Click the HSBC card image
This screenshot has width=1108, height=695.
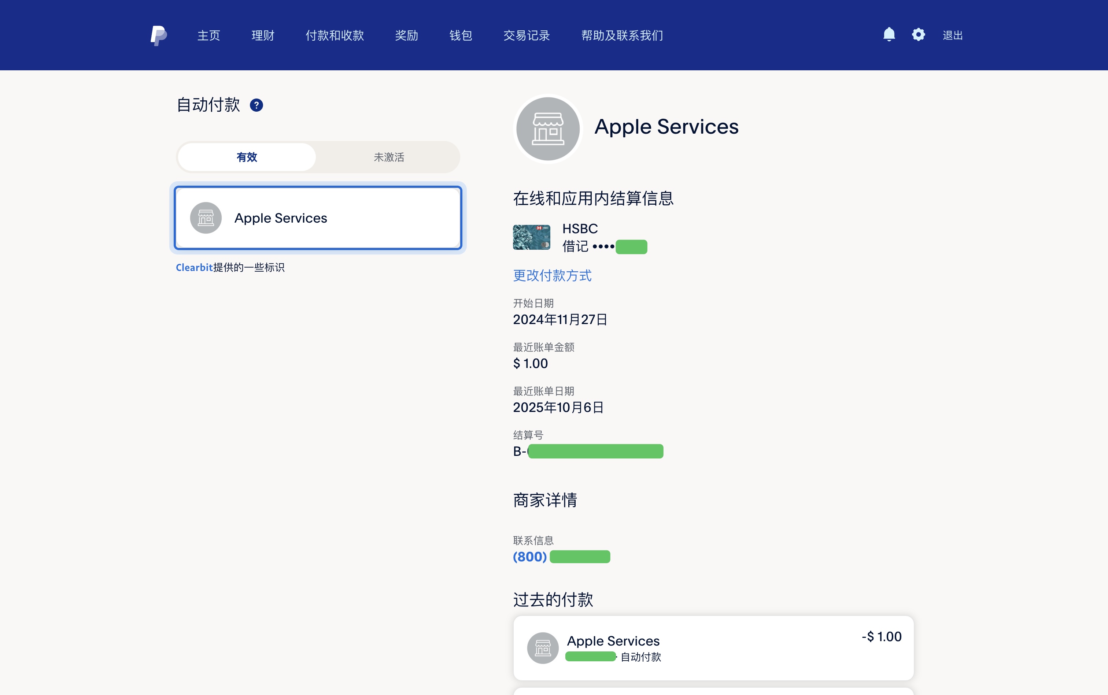click(531, 237)
